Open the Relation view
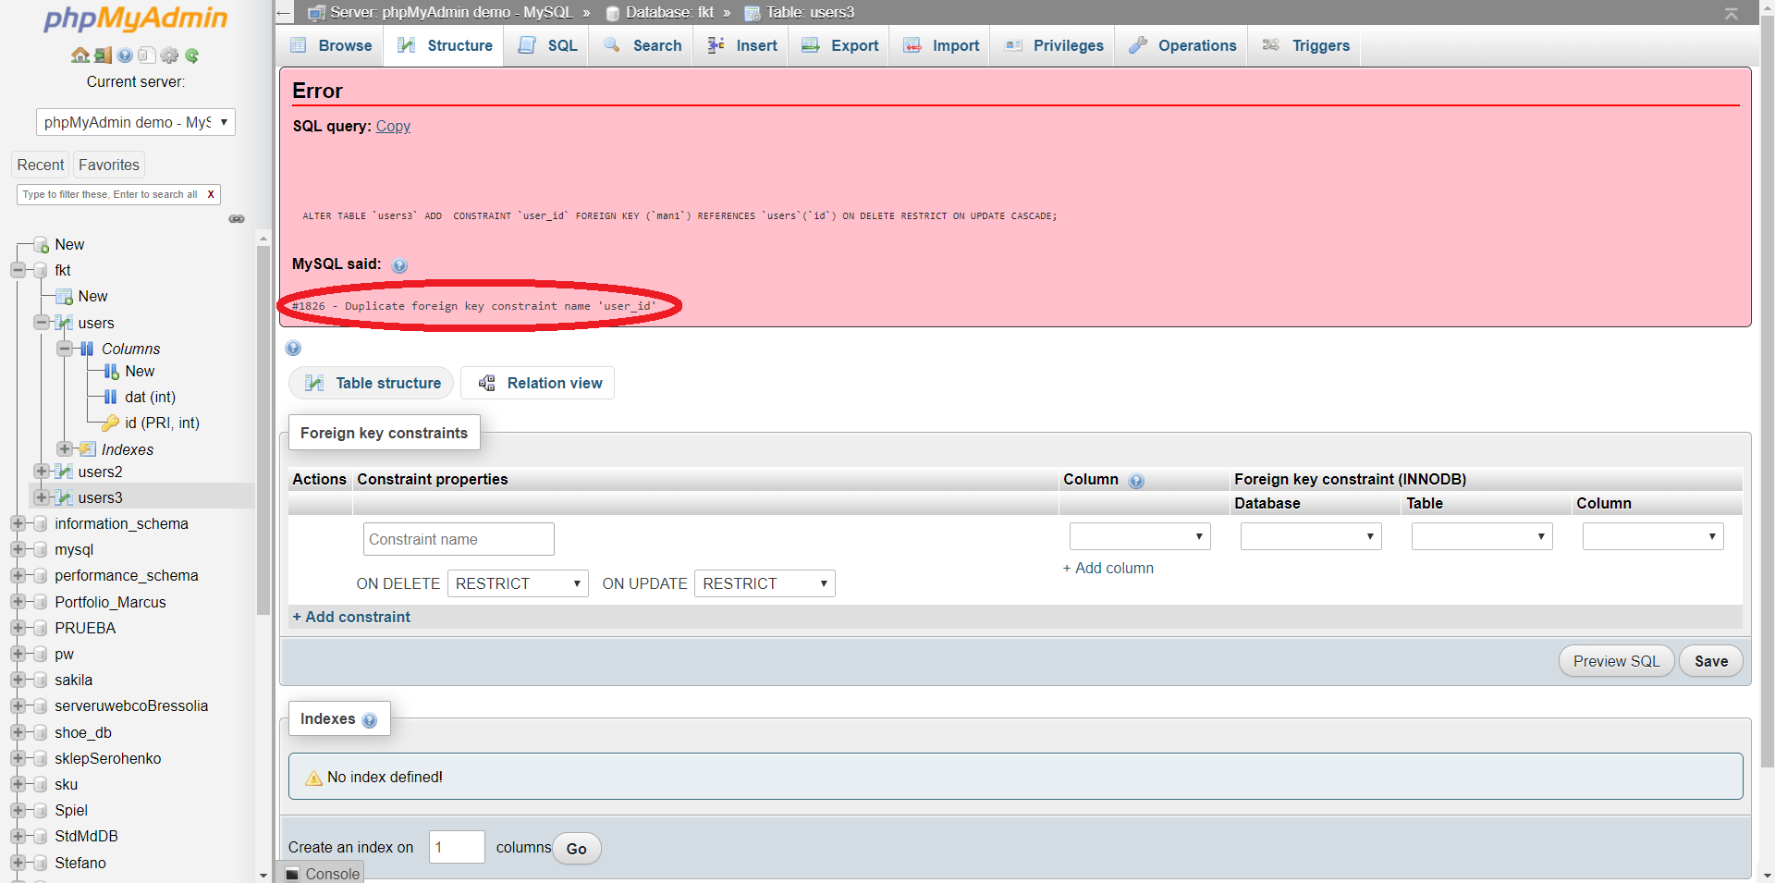Screen dimensions: 1775x883 click(537, 383)
